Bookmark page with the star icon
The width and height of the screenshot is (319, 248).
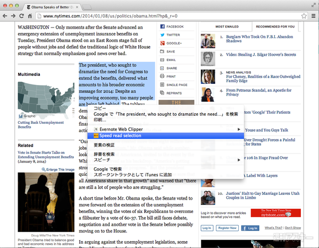[304, 16]
